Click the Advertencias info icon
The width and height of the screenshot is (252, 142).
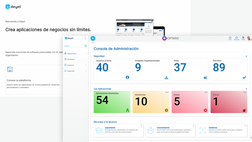(x=167, y=110)
